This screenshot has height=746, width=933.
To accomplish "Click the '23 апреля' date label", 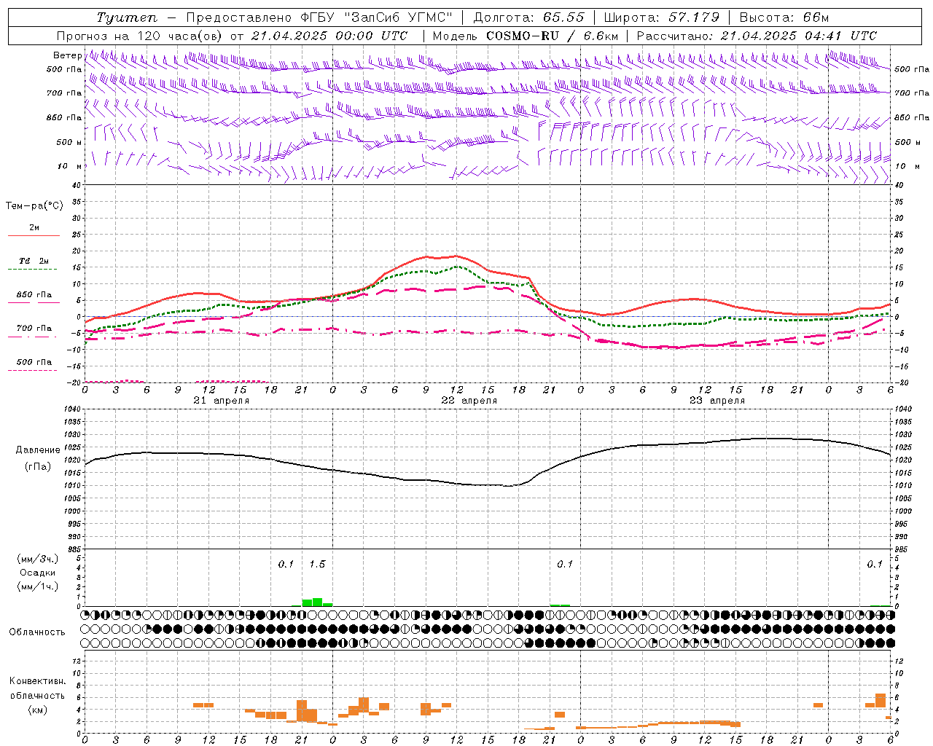I will point(717,401).
